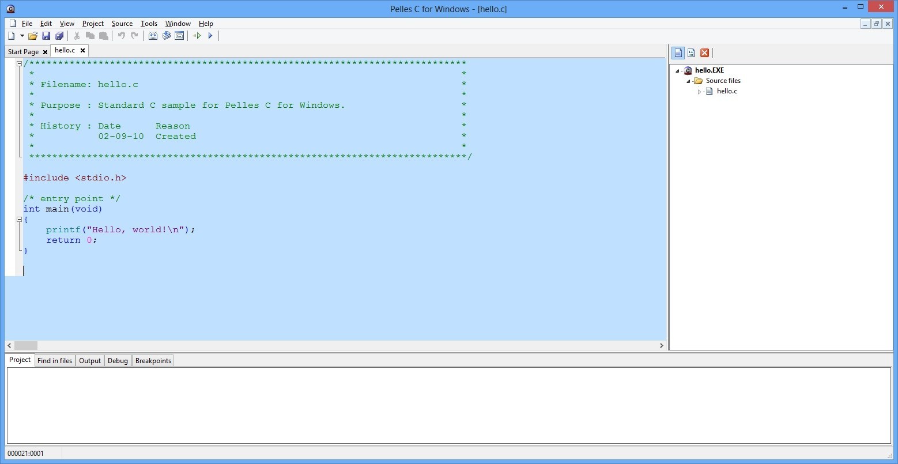Click the hello.c file icon in tree
Image resolution: width=898 pixels, height=464 pixels.
pyautogui.click(x=709, y=91)
